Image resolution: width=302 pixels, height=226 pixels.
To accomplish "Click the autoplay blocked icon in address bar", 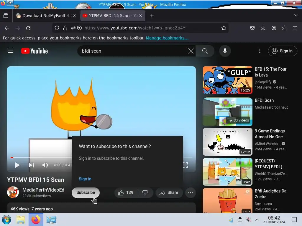I will point(79,28).
